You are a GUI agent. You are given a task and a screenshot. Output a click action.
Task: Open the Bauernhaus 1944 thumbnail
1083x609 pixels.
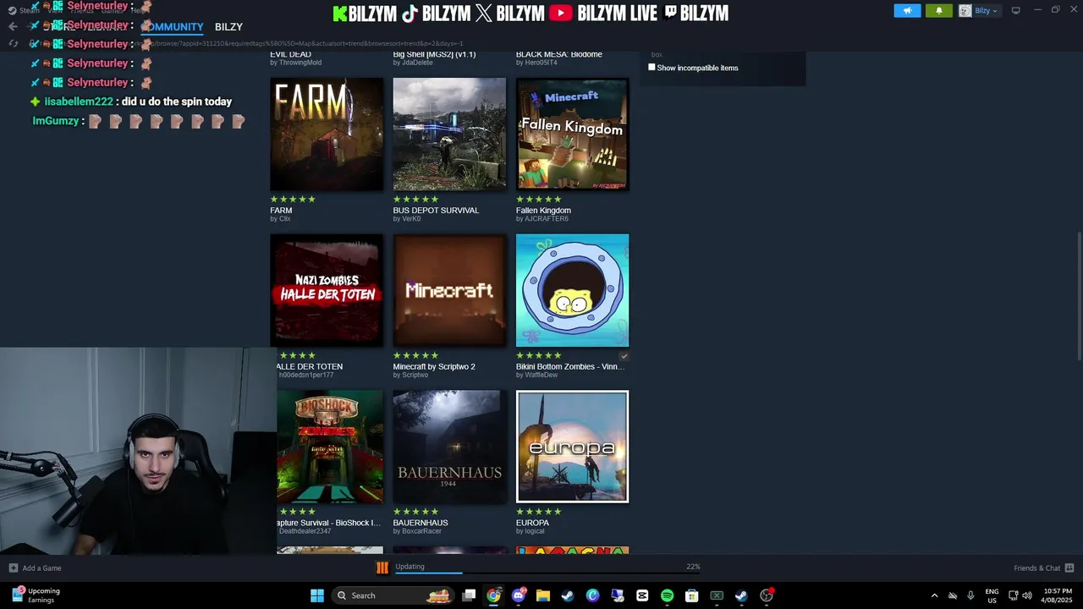[x=449, y=447]
